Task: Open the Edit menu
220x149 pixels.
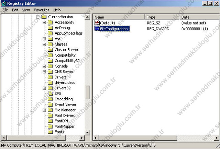Action: click(x=15, y=10)
